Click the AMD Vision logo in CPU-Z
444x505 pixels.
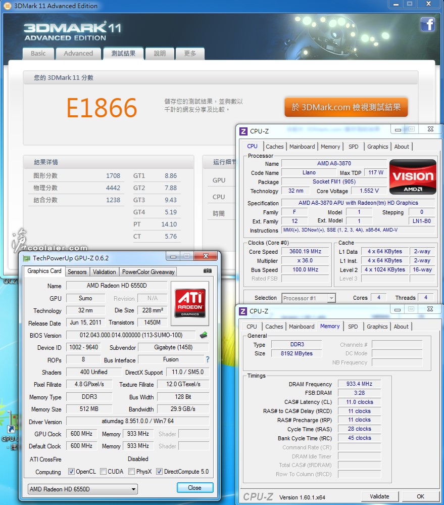413,177
